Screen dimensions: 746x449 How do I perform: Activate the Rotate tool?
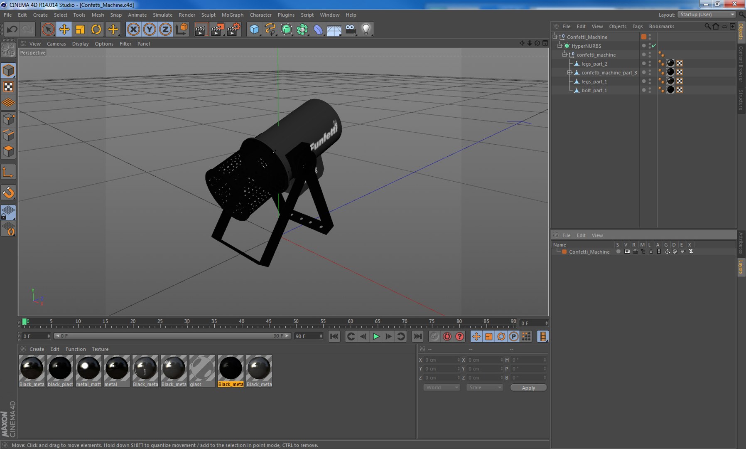point(96,29)
